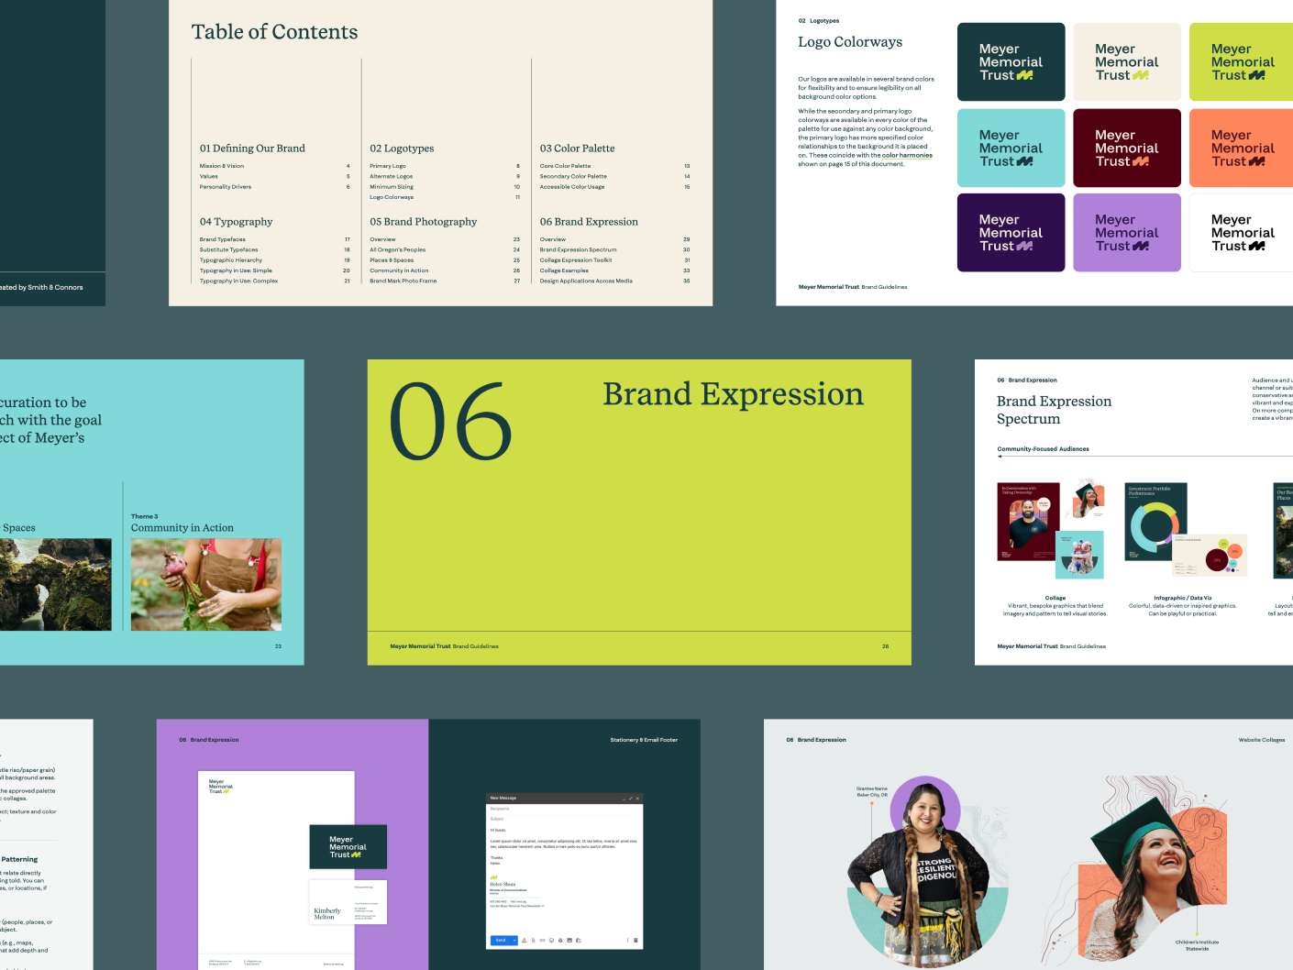Click the expand icon in New Message header
This screenshot has width=1293, height=970.
tap(630, 798)
